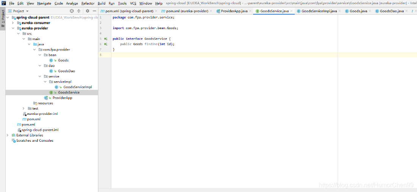Viewport: 417px width, 192px height.
Task: Collapse the main folder arrow
Action: click(23, 39)
